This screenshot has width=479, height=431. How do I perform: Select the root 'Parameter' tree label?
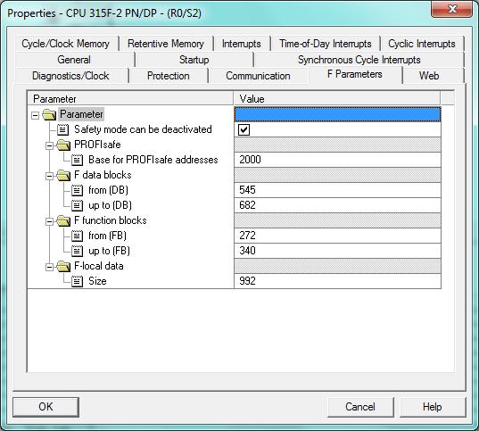81,114
